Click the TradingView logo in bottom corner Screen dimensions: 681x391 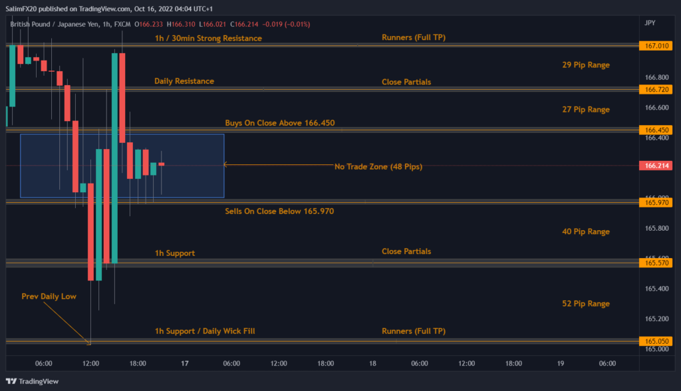32,381
